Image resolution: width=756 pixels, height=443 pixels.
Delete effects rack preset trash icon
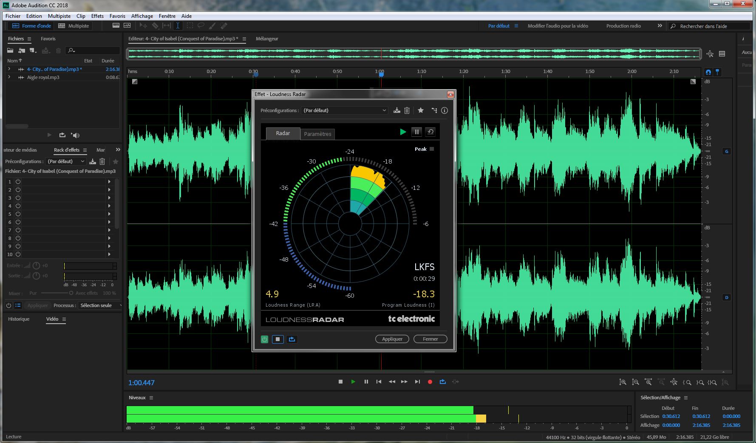pos(102,161)
